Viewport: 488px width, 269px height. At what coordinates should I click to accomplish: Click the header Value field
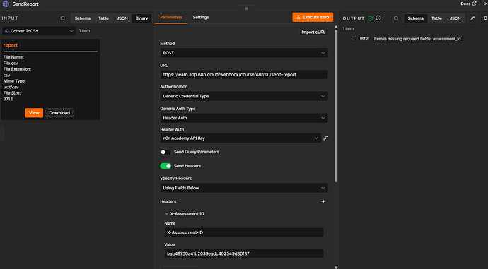pyautogui.click(x=244, y=253)
